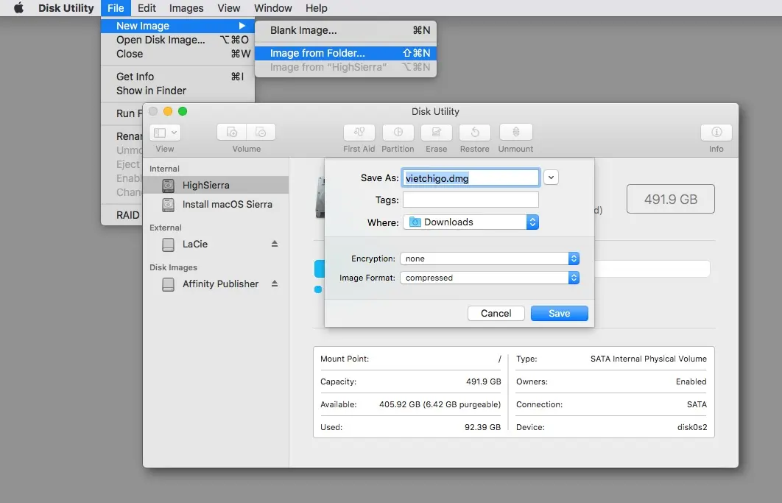Click the Unmount toolbar icon

click(x=515, y=133)
